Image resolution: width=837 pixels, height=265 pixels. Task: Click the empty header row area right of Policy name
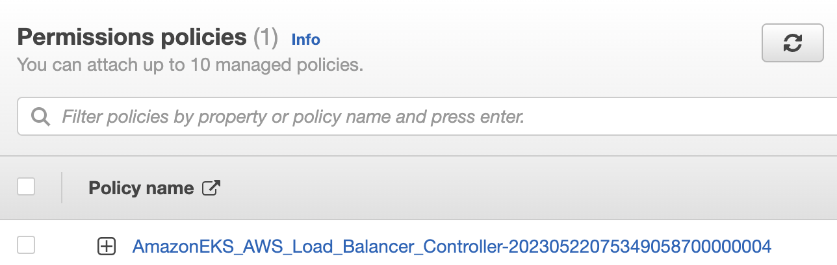[x=520, y=188]
